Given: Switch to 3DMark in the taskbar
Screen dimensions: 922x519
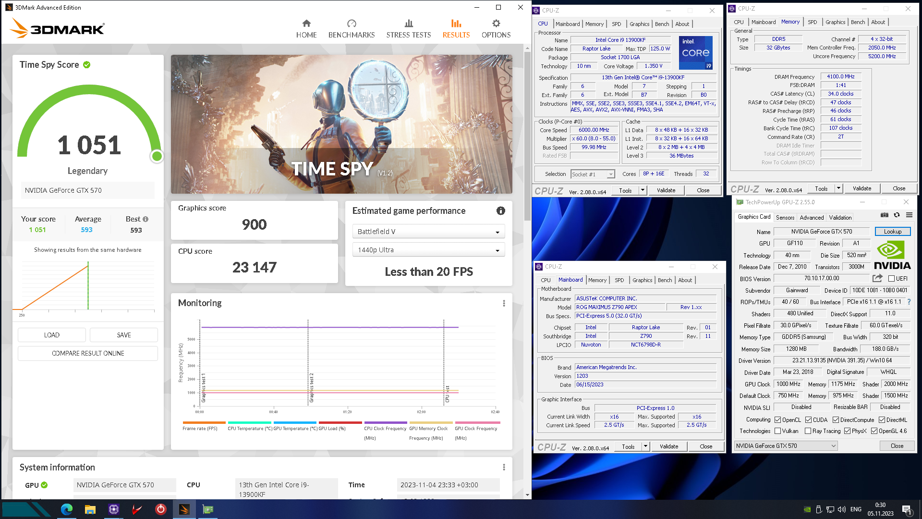Looking at the screenshot, I should click(x=184, y=509).
